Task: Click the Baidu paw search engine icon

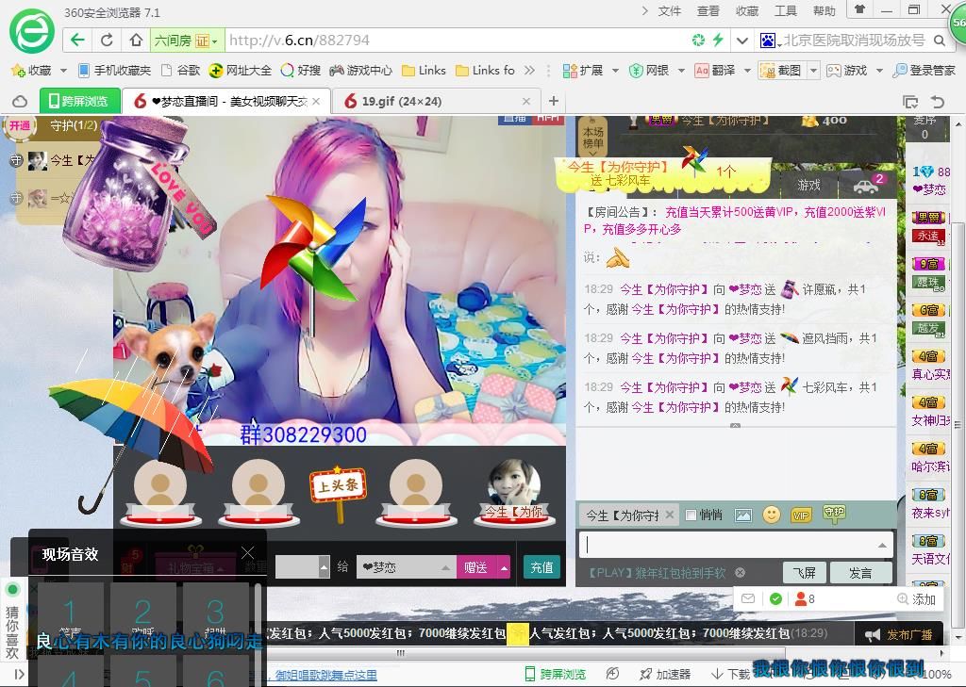Action: click(768, 41)
